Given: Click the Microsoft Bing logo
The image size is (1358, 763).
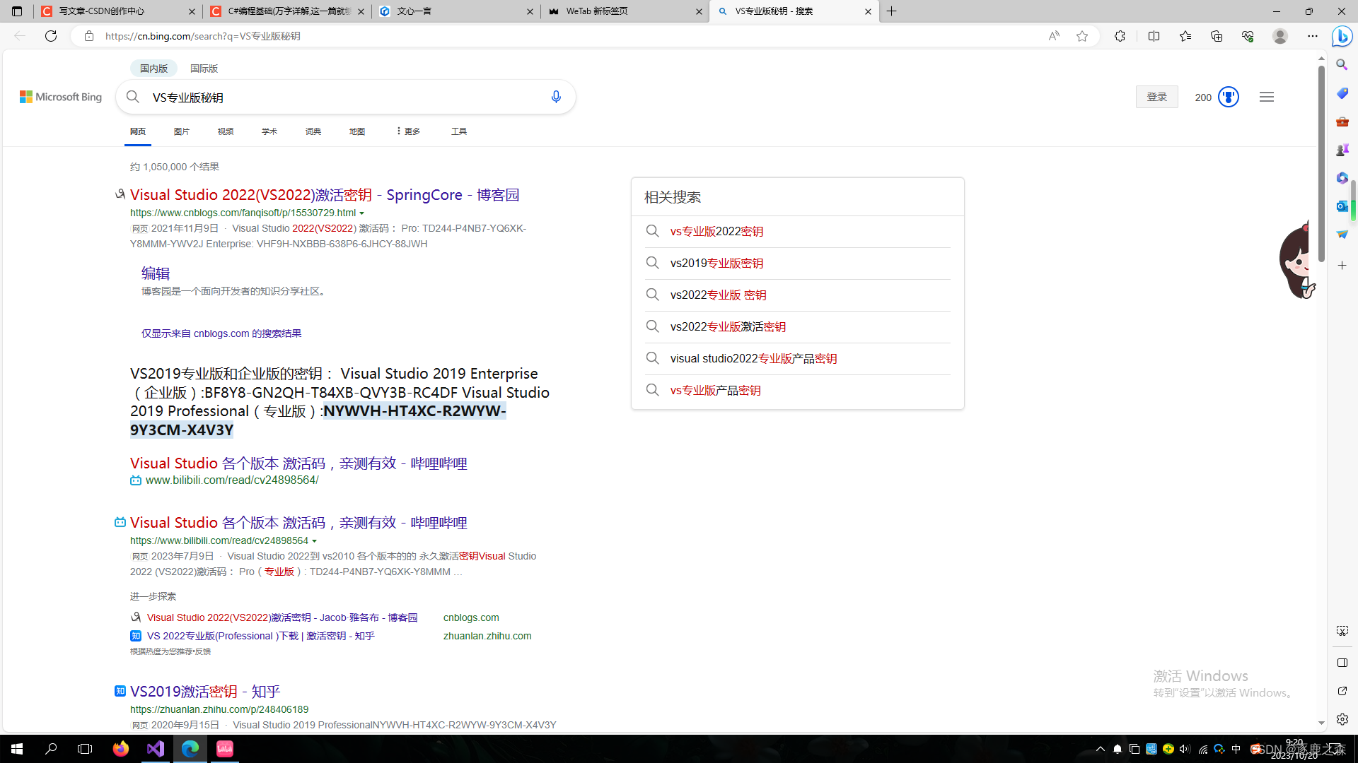Looking at the screenshot, I should click(61, 97).
